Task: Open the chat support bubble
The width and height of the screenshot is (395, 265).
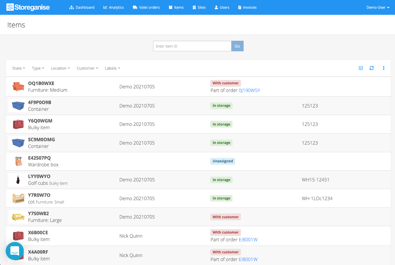Action: [x=14, y=251]
